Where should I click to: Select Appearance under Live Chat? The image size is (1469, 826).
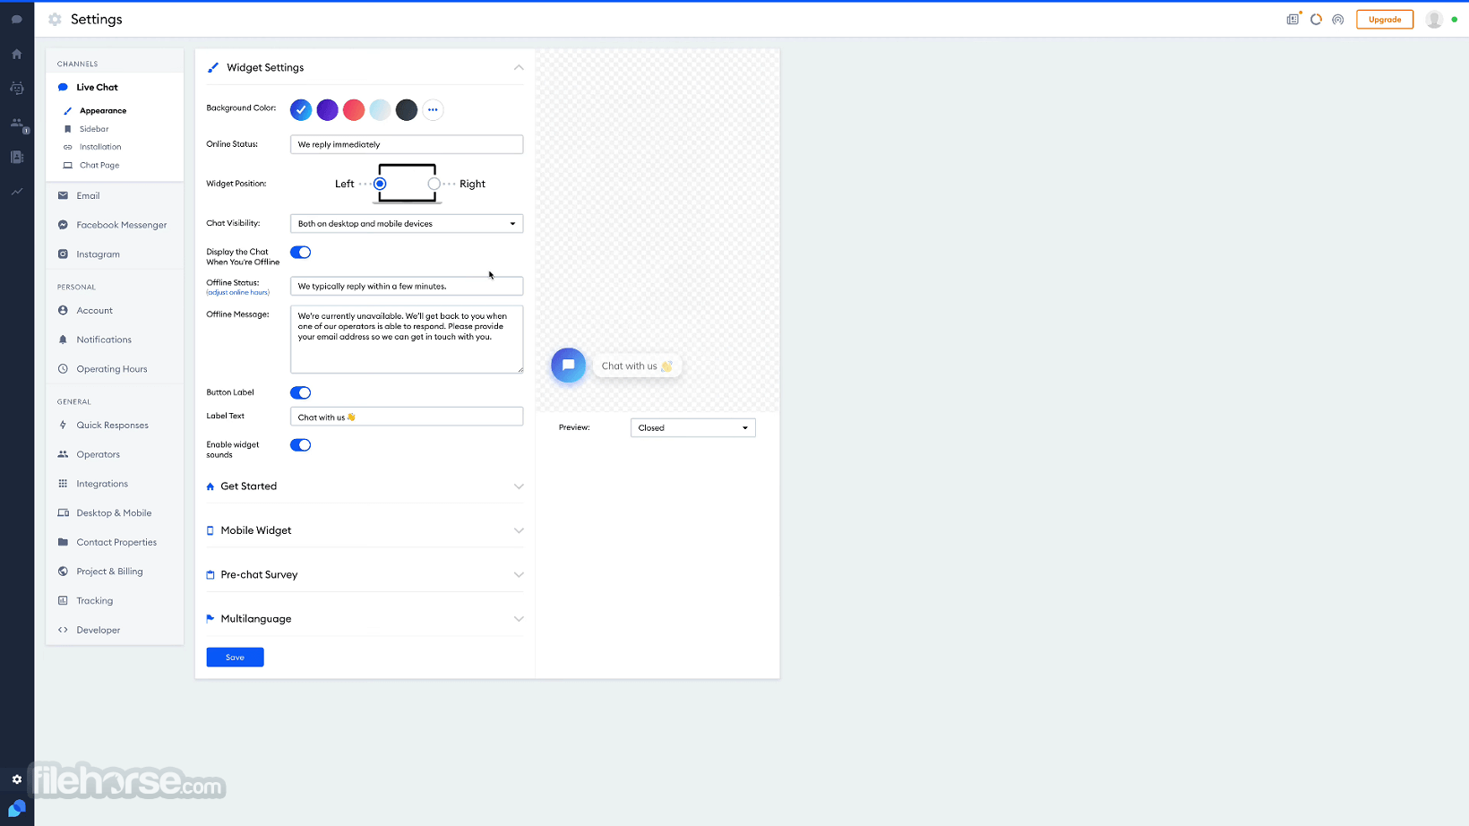point(103,111)
